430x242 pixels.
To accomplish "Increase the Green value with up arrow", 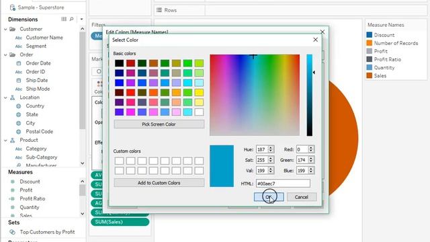I will [x=311, y=159].
